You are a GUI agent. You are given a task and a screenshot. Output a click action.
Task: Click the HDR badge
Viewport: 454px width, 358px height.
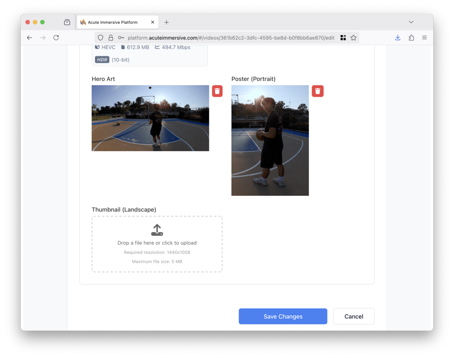coord(102,60)
